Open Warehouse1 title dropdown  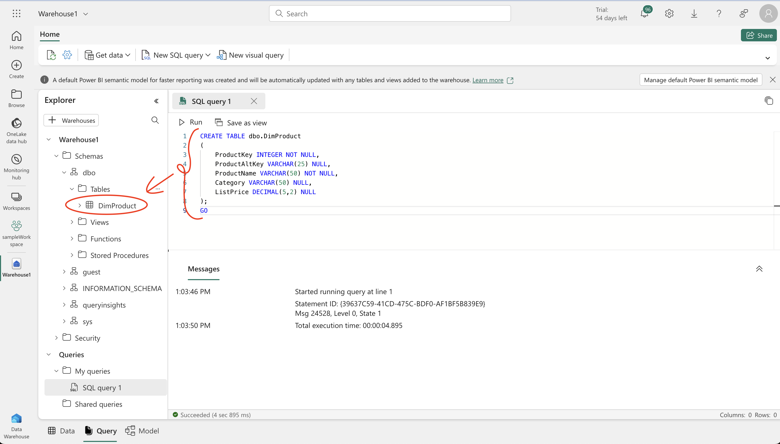86,14
